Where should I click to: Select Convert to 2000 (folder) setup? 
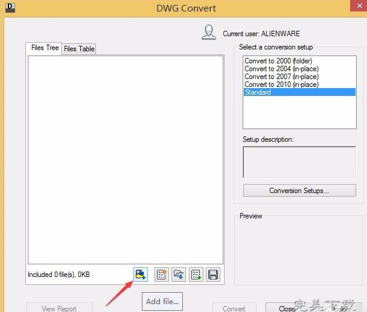[x=299, y=61]
